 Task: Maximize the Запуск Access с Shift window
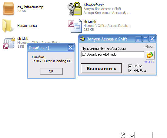click(x=145, y=39)
